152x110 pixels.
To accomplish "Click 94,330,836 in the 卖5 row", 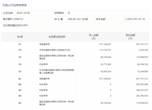I will tap(106, 103).
